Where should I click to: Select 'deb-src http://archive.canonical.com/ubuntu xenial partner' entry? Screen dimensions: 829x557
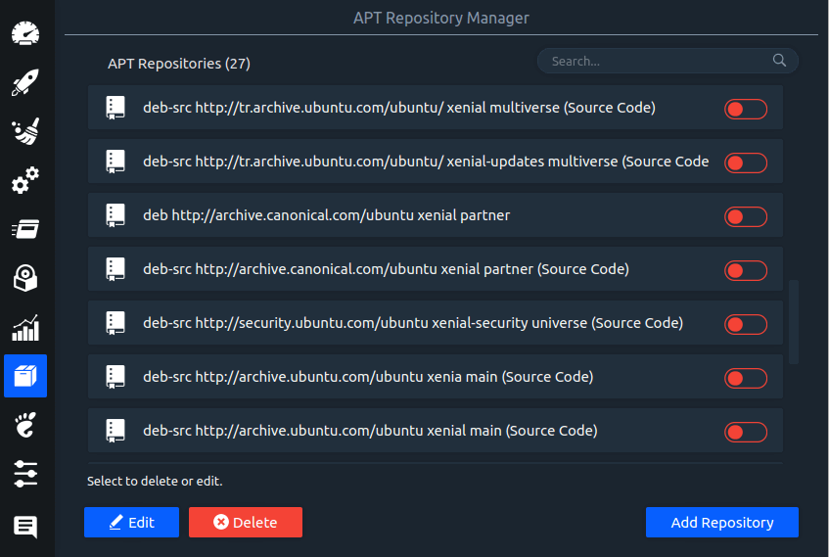tap(436, 269)
